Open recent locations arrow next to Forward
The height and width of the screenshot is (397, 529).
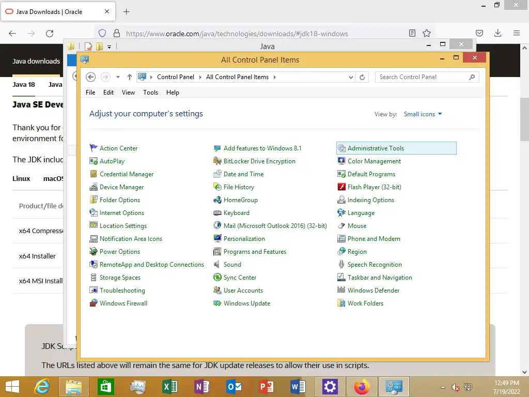coord(118,77)
